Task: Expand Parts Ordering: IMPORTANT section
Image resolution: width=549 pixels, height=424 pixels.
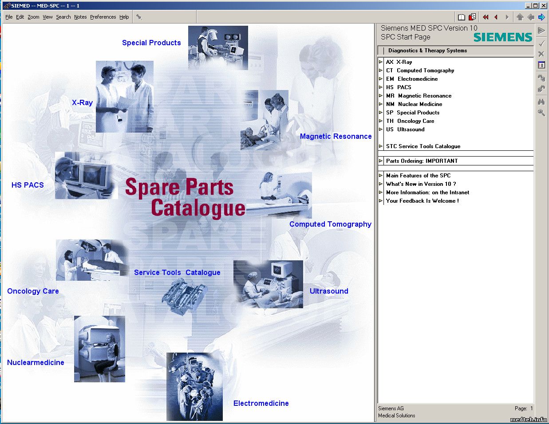Action: [381, 161]
